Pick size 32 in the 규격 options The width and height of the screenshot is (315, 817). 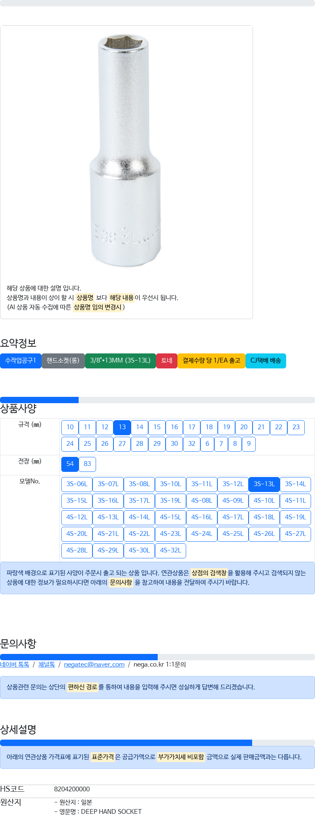[192, 444]
